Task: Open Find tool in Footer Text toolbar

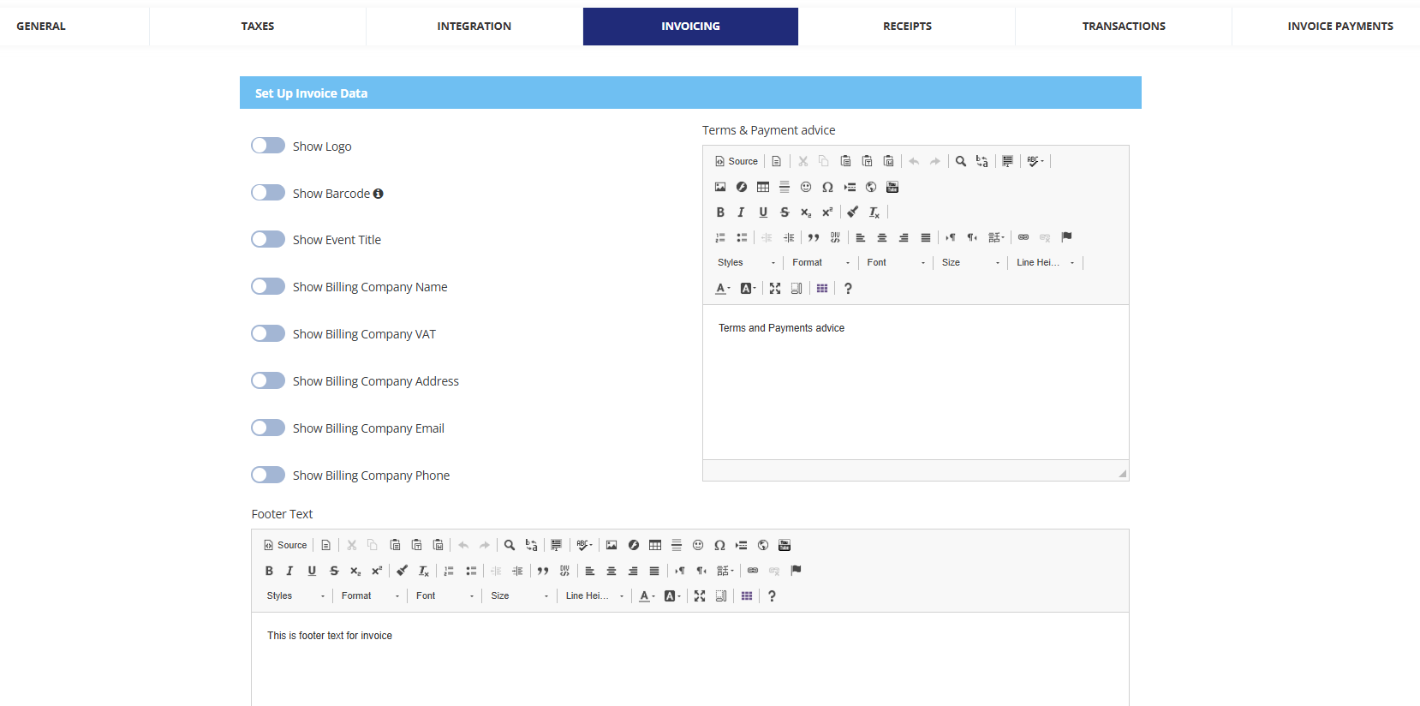Action: pos(510,545)
